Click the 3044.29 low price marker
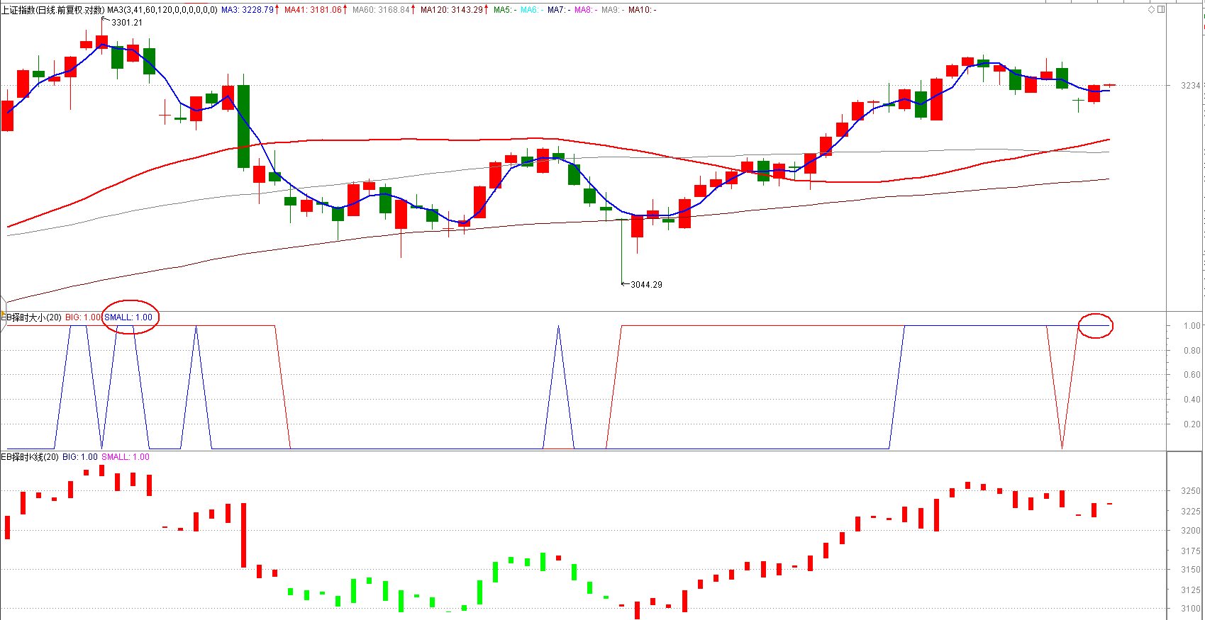 click(x=646, y=285)
